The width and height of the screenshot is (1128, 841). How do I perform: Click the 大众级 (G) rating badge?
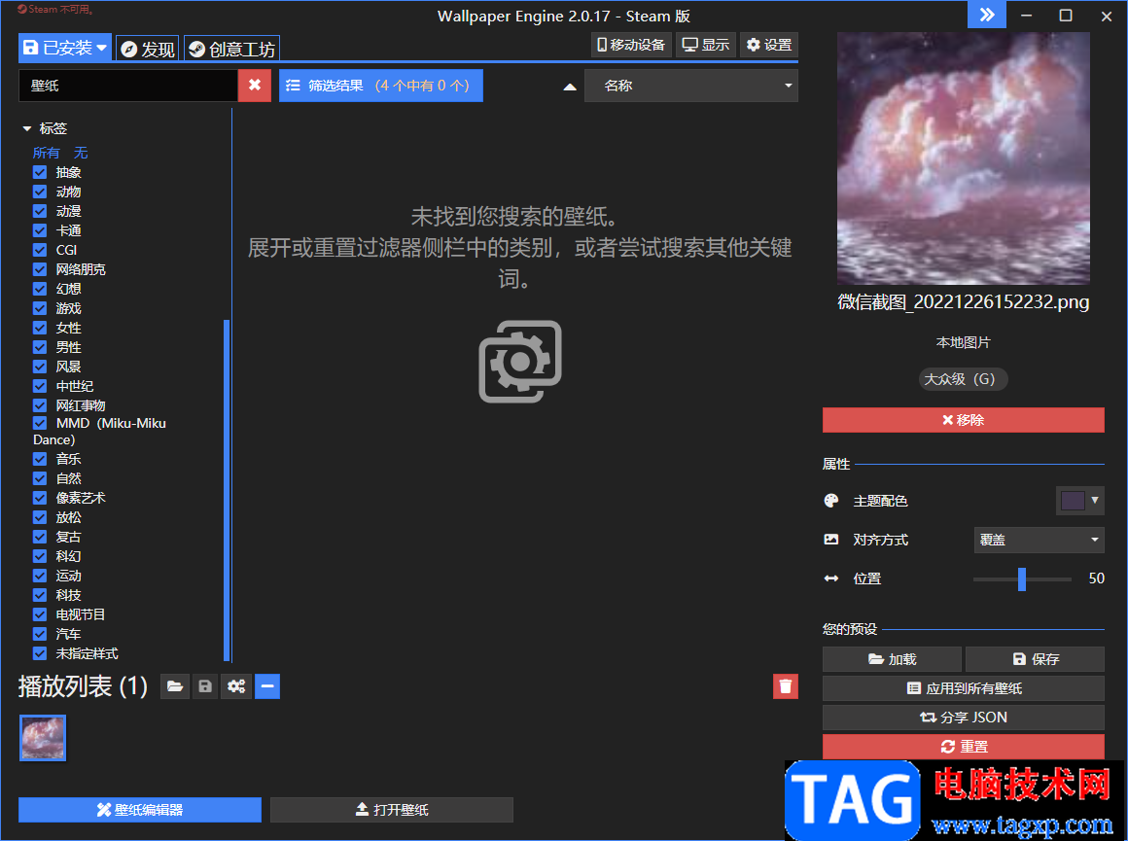point(963,379)
